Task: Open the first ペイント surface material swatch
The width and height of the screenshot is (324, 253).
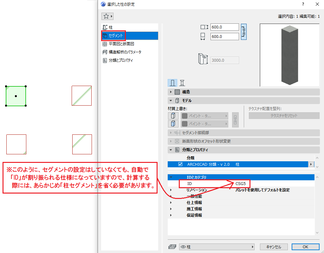Action: pyautogui.click(x=204, y=116)
